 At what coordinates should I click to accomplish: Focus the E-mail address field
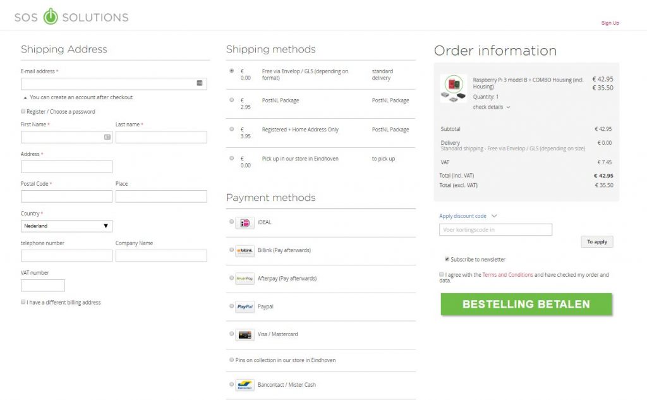click(114, 84)
